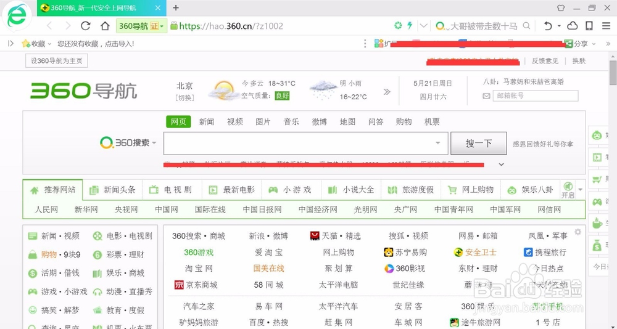Click the browser back arrow

click(49, 26)
